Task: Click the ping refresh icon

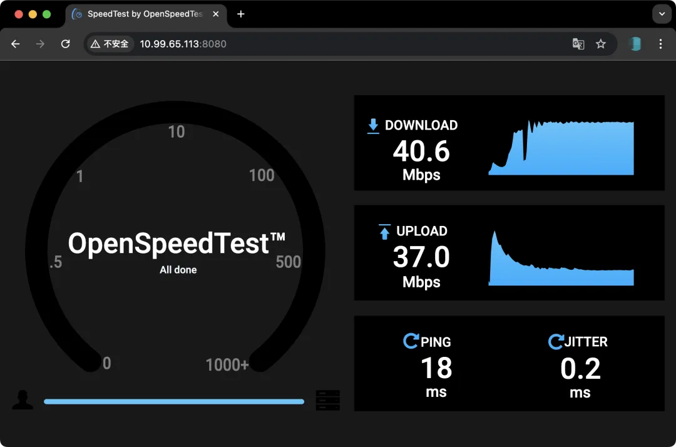Action: tap(411, 341)
